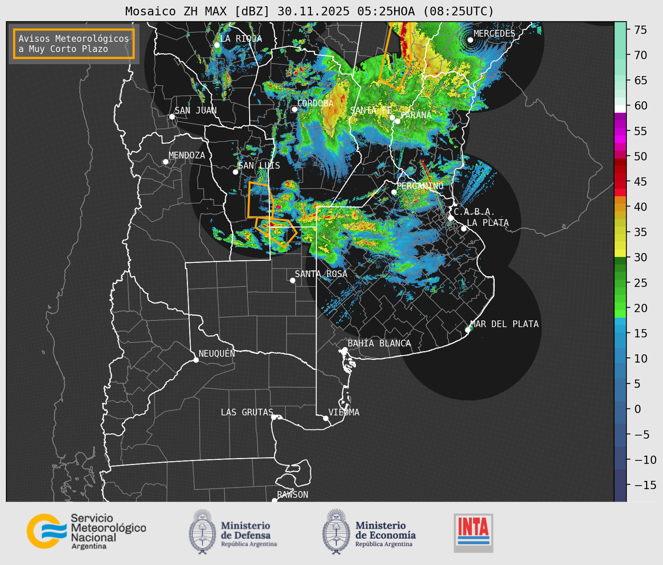Select the San Juan city marker dot
663x565 pixels.
172,117
